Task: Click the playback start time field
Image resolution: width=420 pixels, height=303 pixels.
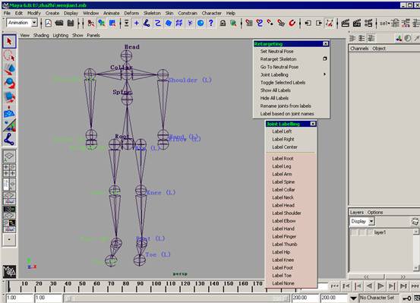Action: point(49,298)
